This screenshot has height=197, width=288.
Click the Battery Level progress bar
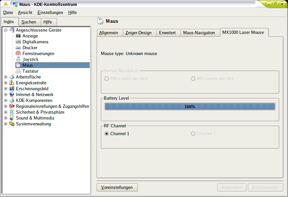click(190, 106)
